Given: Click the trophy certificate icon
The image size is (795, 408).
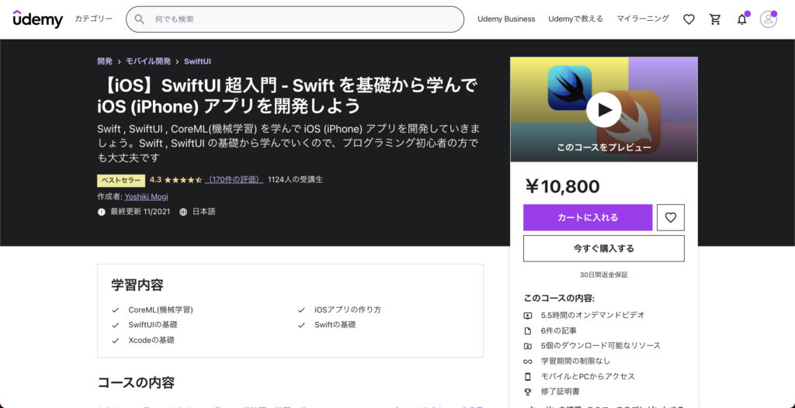Looking at the screenshot, I should [x=528, y=392].
